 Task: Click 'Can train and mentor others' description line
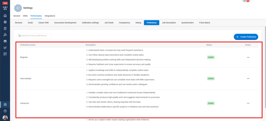114,102
